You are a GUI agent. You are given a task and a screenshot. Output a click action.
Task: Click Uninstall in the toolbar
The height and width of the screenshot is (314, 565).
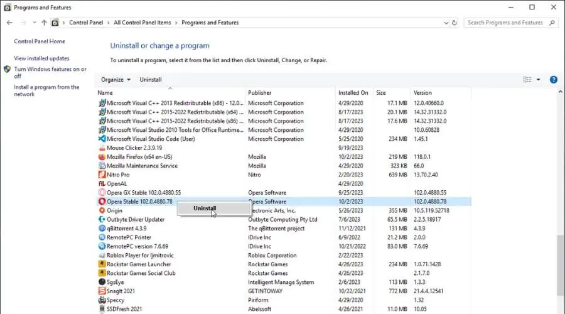pyautogui.click(x=151, y=80)
